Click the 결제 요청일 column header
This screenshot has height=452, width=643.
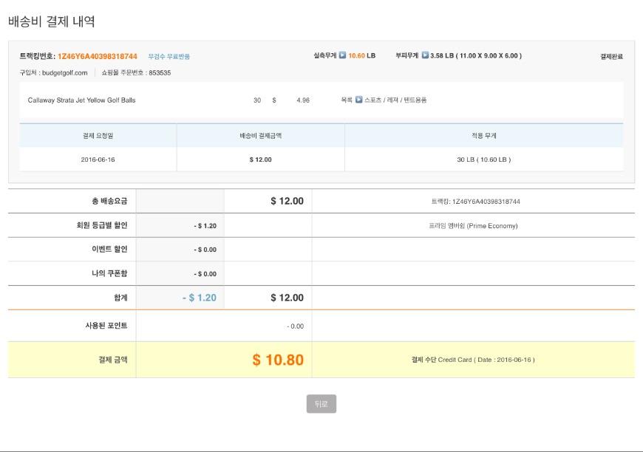pyautogui.click(x=98, y=136)
